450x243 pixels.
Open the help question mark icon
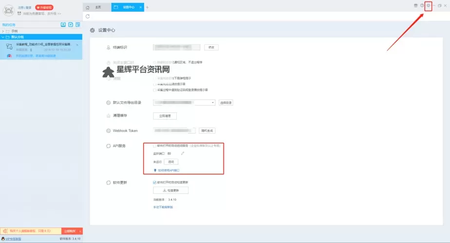tap(422, 5)
